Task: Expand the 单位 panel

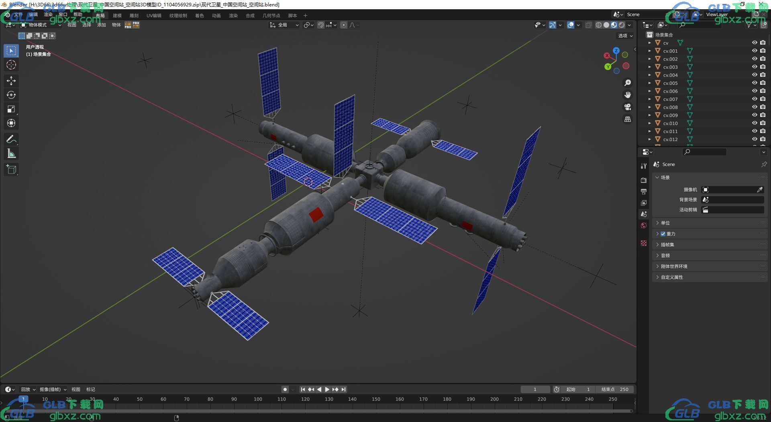Action: click(x=710, y=223)
